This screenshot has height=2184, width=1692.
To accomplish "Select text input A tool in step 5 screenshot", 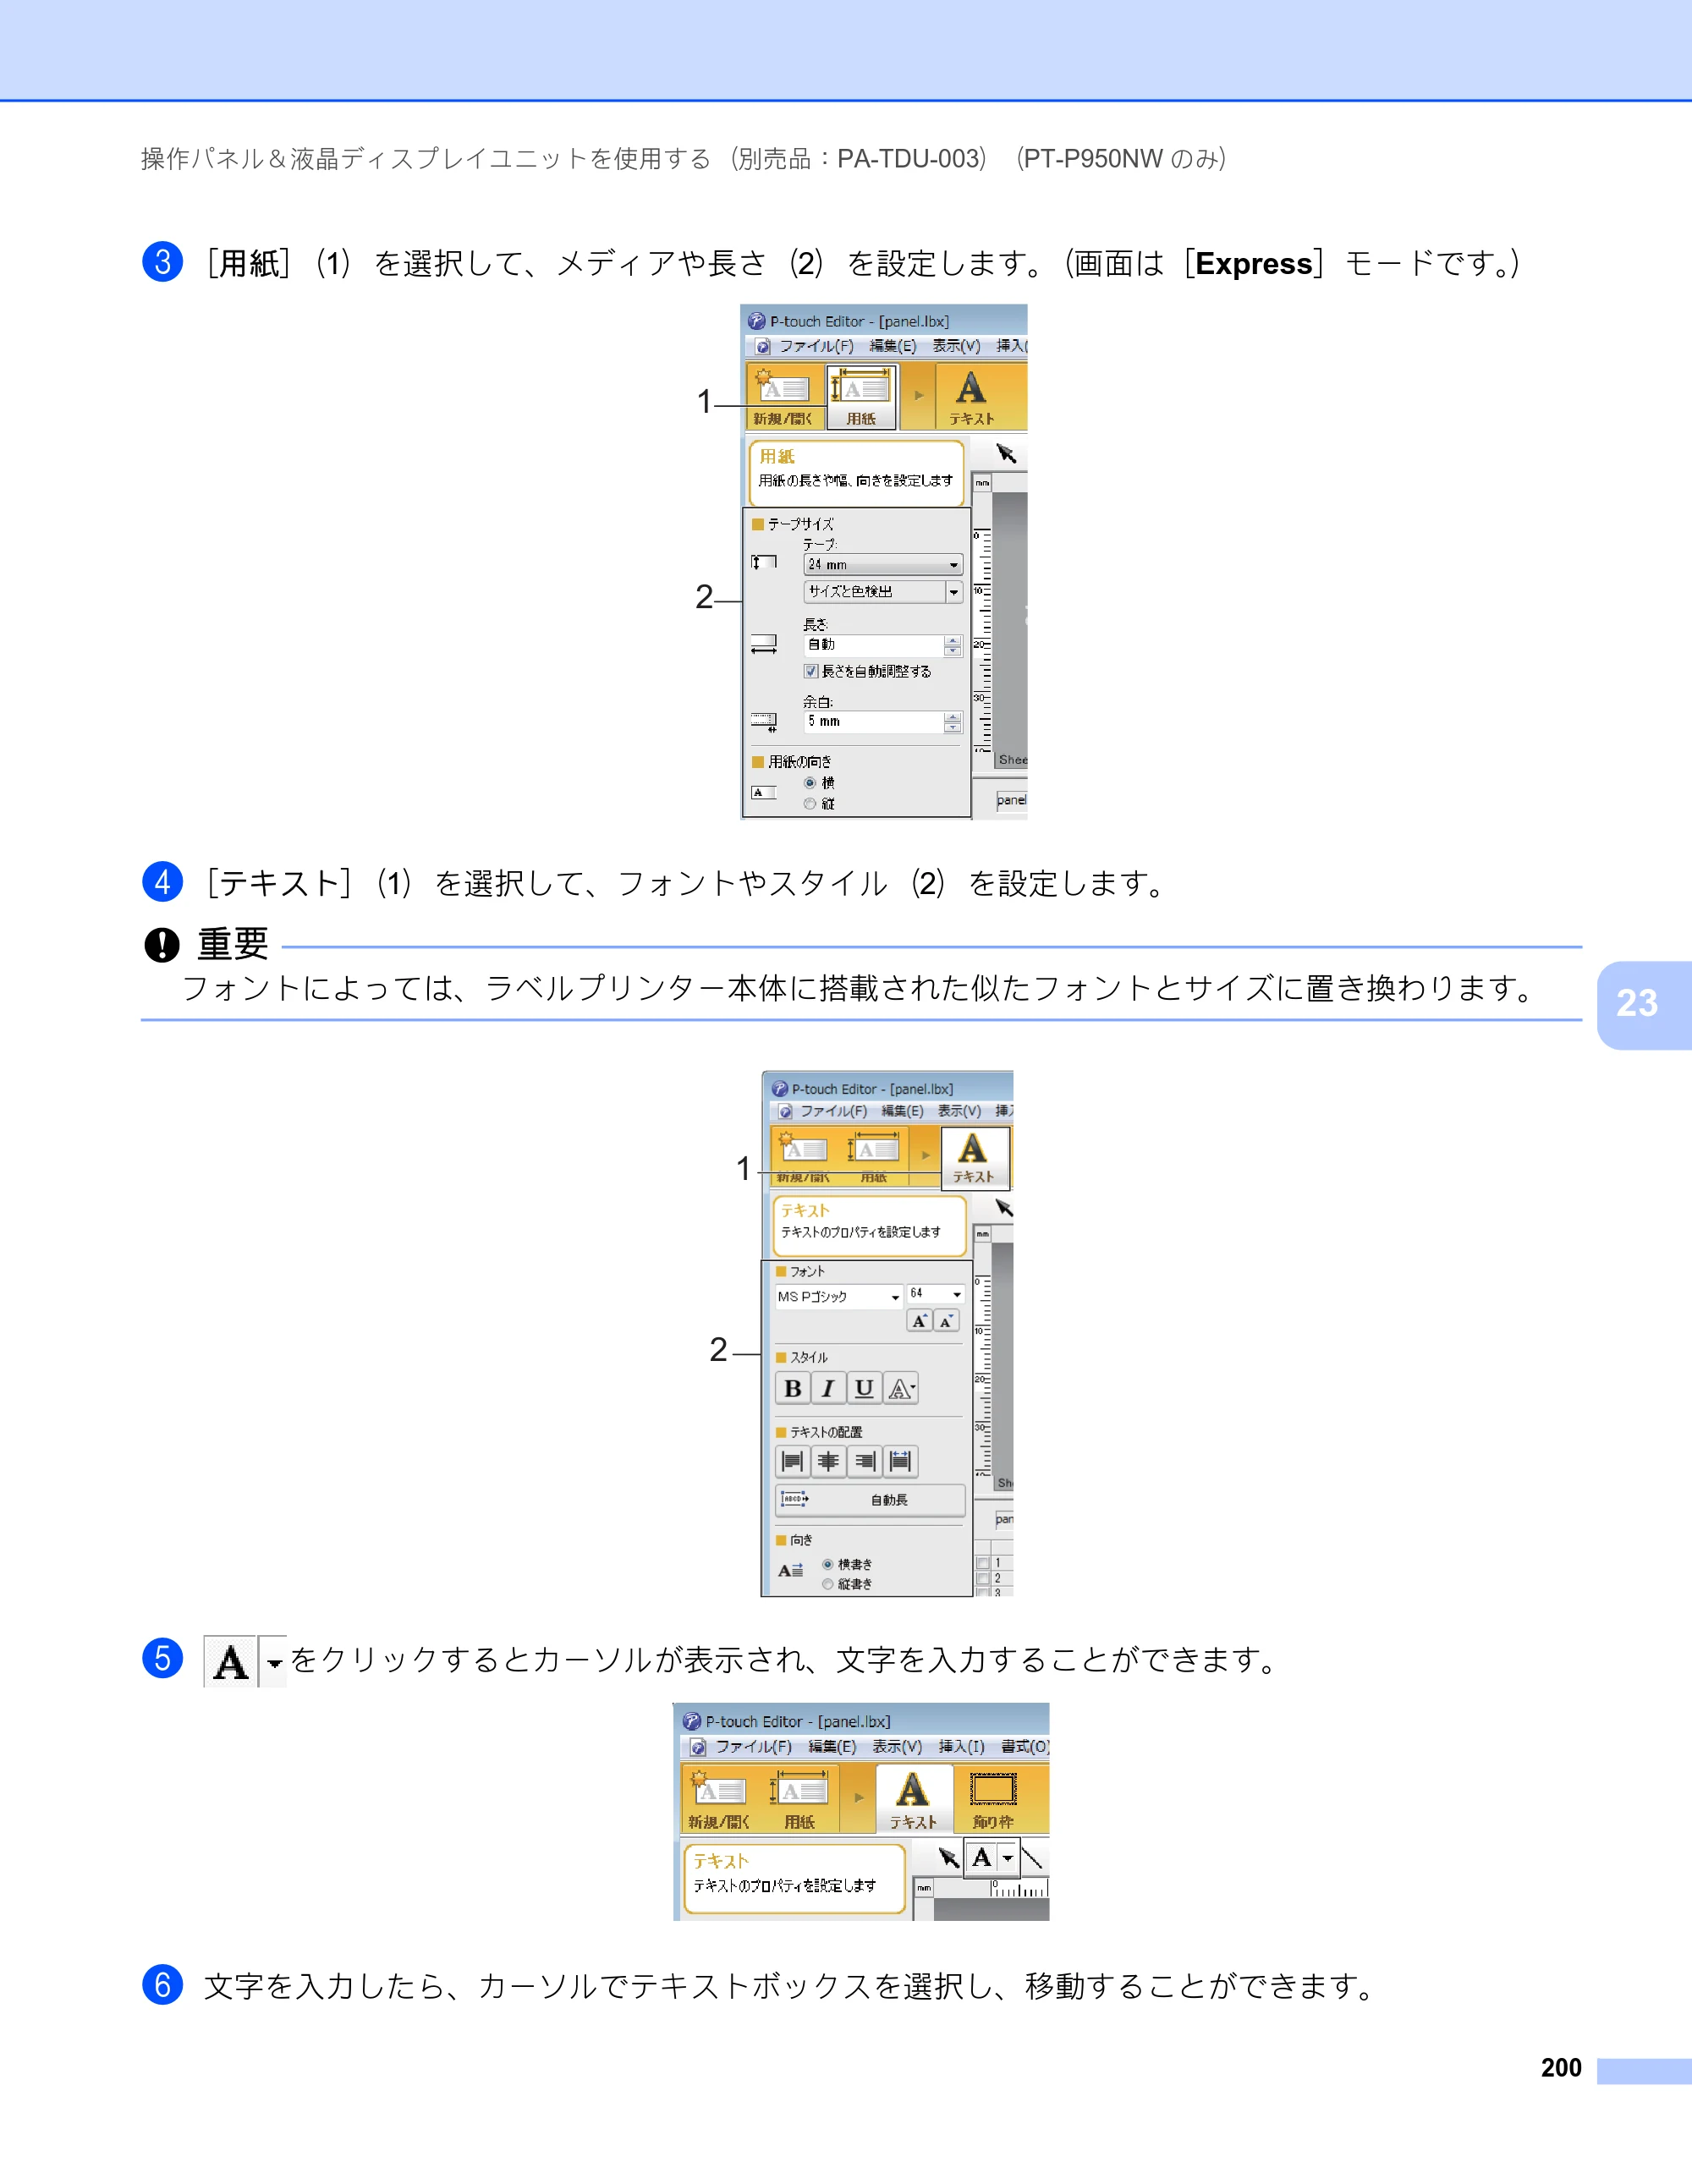I will (982, 1858).
